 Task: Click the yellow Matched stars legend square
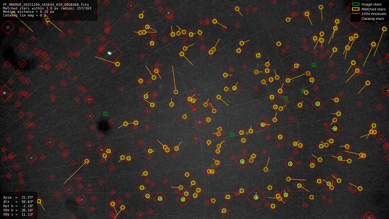[356, 9]
